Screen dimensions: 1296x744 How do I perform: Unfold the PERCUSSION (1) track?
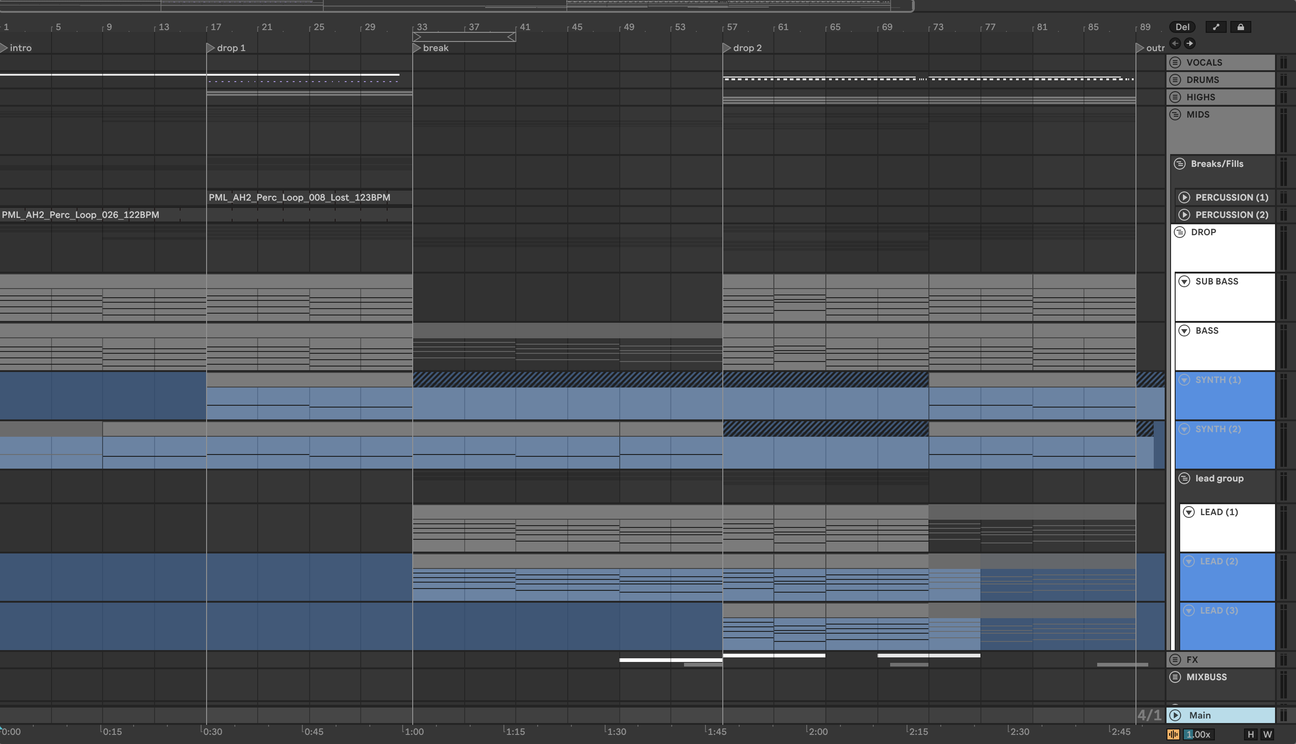(1184, 197)
